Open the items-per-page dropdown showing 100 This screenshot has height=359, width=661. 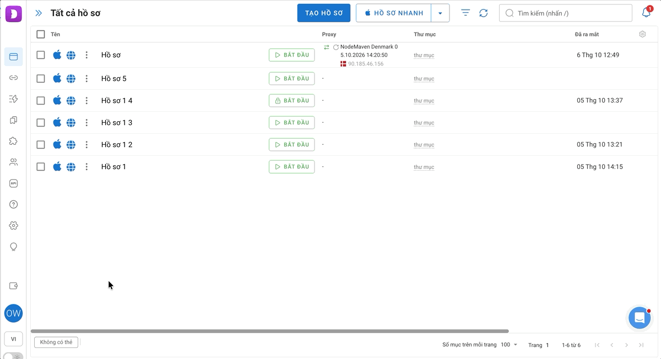tap(509, 345)
